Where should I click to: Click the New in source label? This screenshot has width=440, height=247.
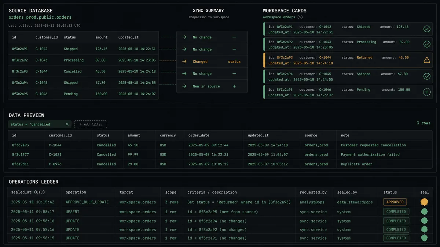pos(206,86)
